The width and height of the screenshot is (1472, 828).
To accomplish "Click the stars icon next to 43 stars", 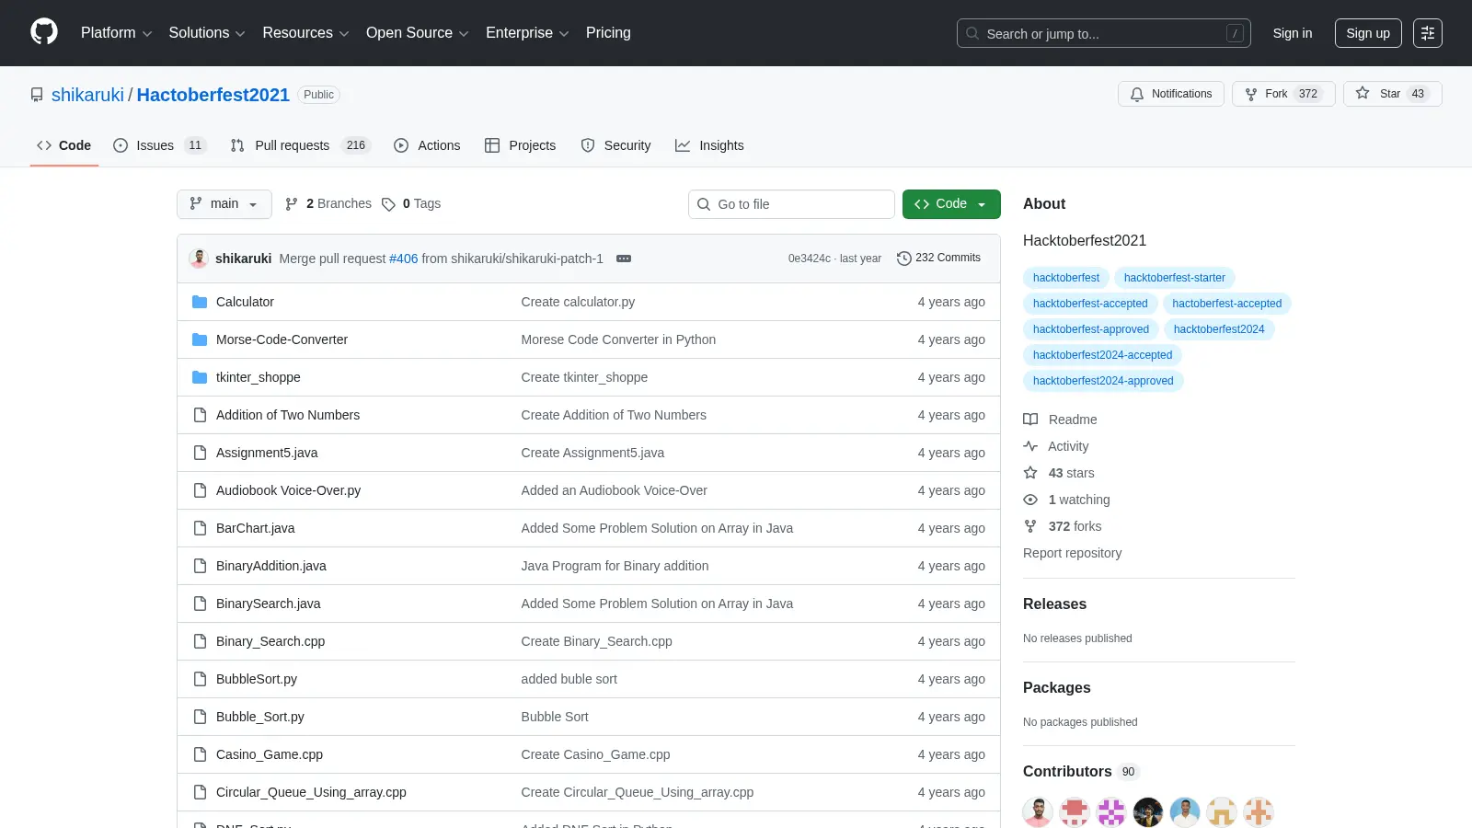I will click(1030, 473).
